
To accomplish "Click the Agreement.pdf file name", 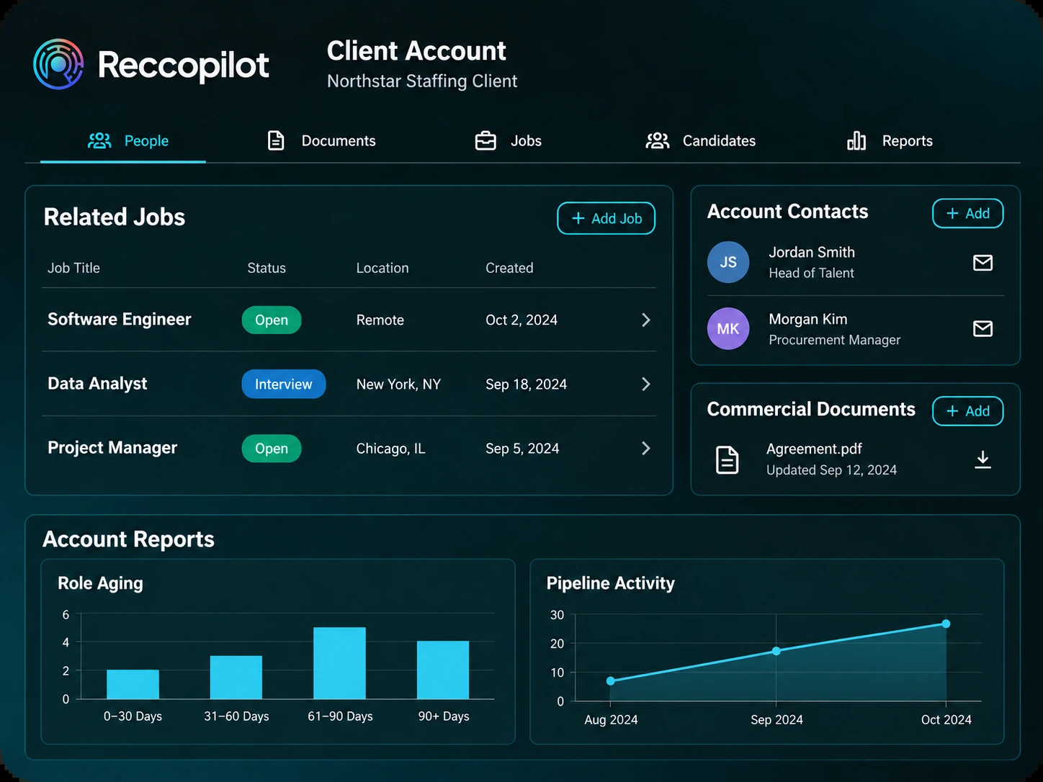I will [814, 449].
